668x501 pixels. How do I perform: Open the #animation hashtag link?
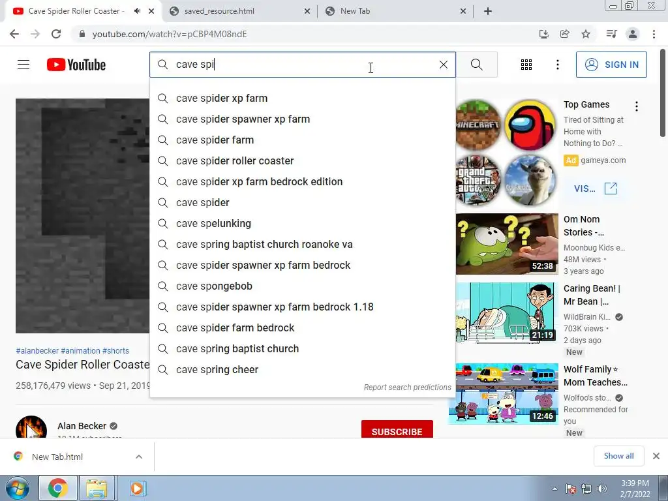pos(80,350)
